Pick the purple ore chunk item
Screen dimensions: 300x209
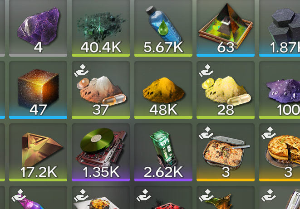280,90
